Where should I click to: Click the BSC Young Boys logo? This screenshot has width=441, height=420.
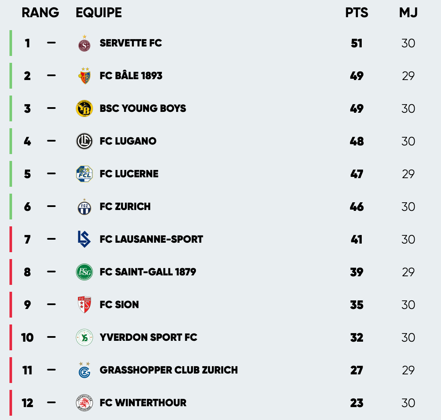[x=84, y=108]
